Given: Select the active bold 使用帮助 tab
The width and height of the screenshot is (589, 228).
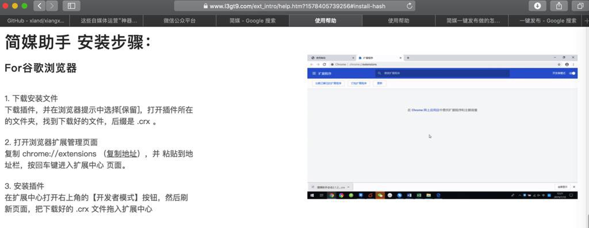Looking at the screenshot, I should 326,21.
